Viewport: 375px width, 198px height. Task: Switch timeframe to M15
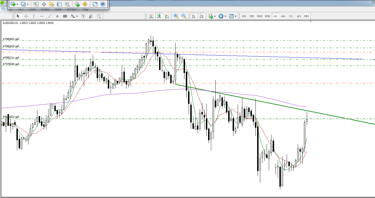click(x=260, y=16)
